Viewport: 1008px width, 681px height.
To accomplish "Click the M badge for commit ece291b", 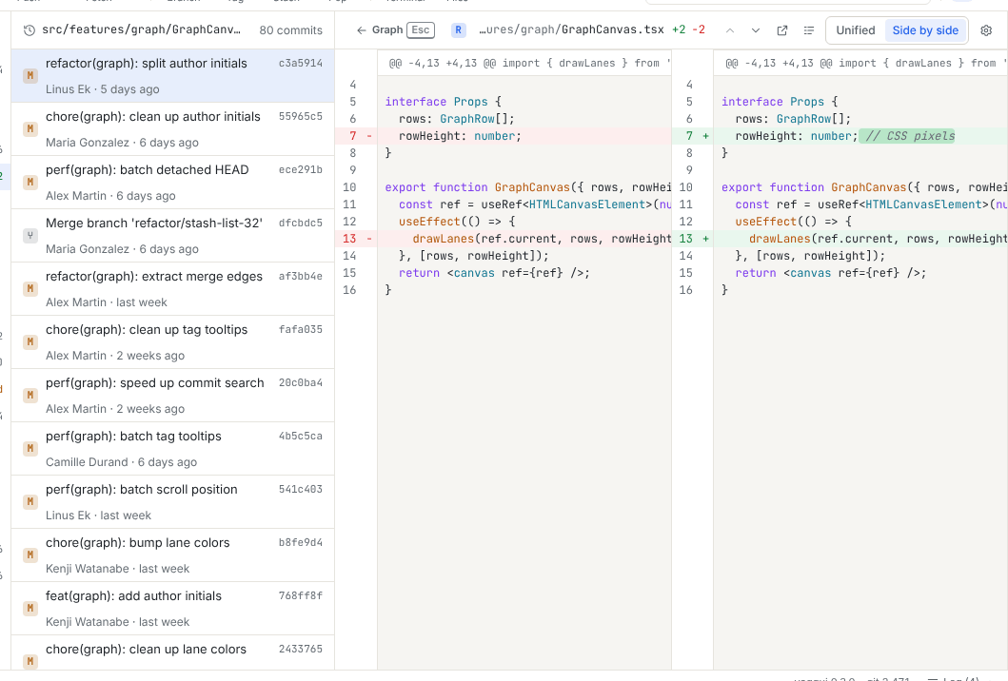I will 30,183.
